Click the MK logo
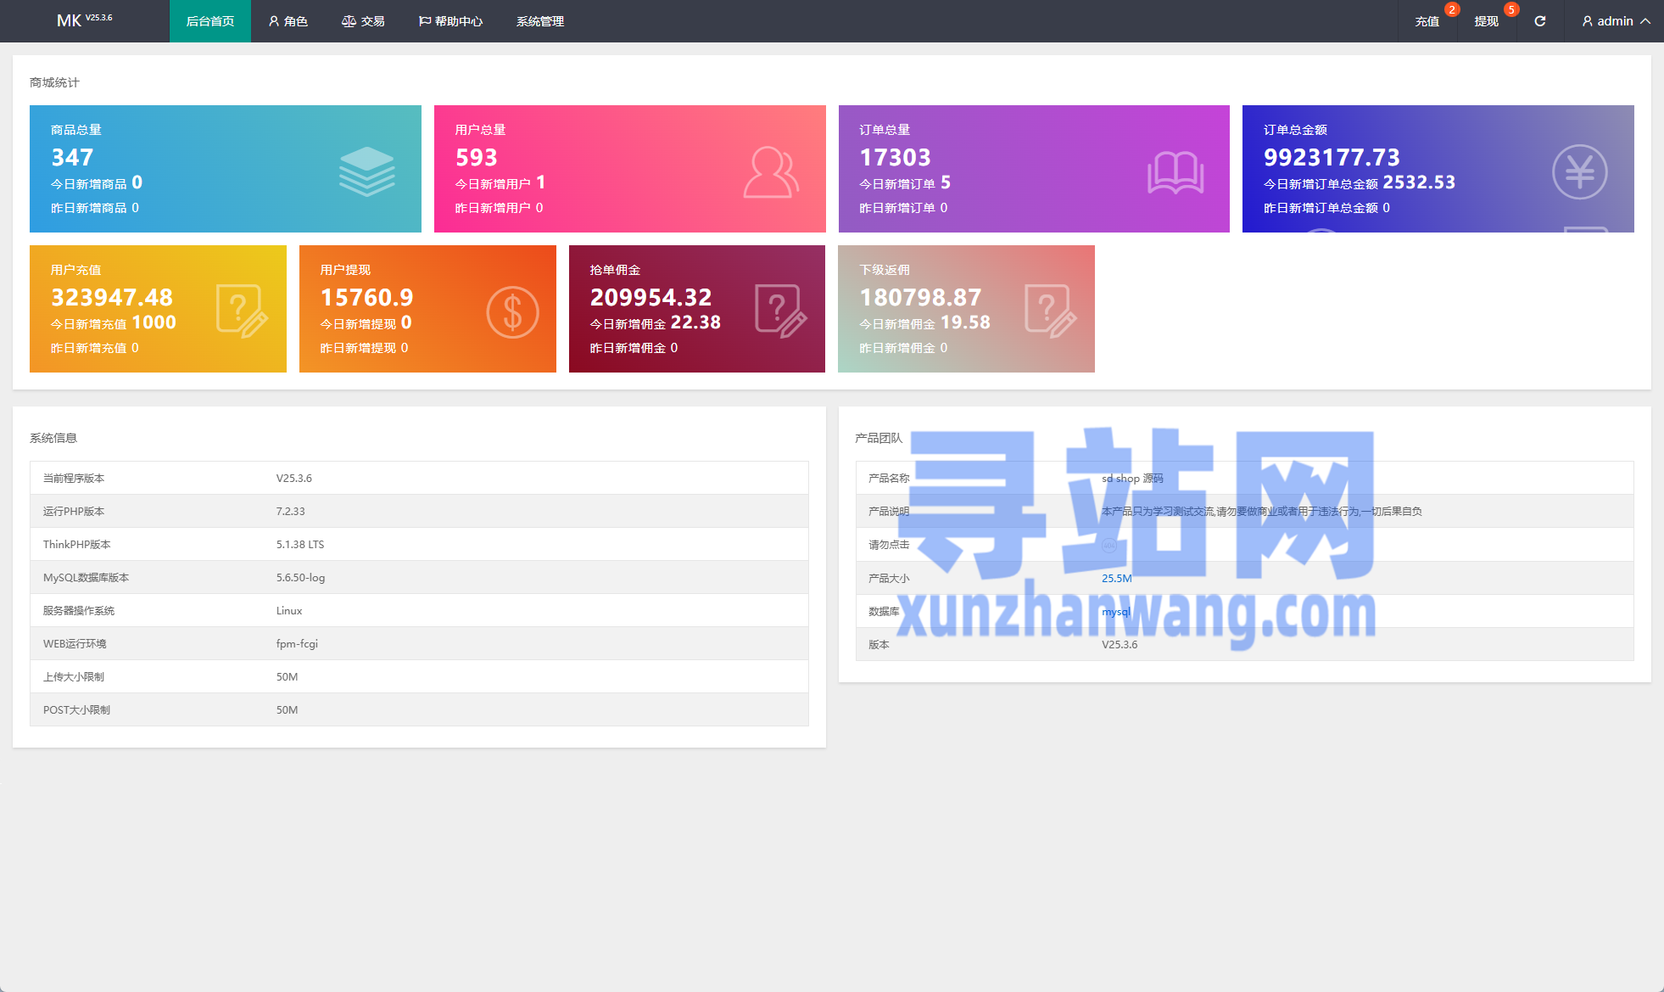 point(84,20)
